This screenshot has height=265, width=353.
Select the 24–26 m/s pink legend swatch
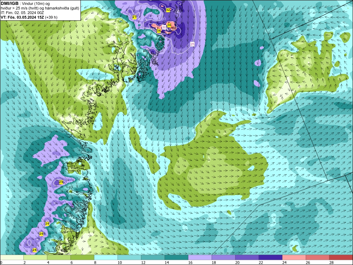click(294, 257)
